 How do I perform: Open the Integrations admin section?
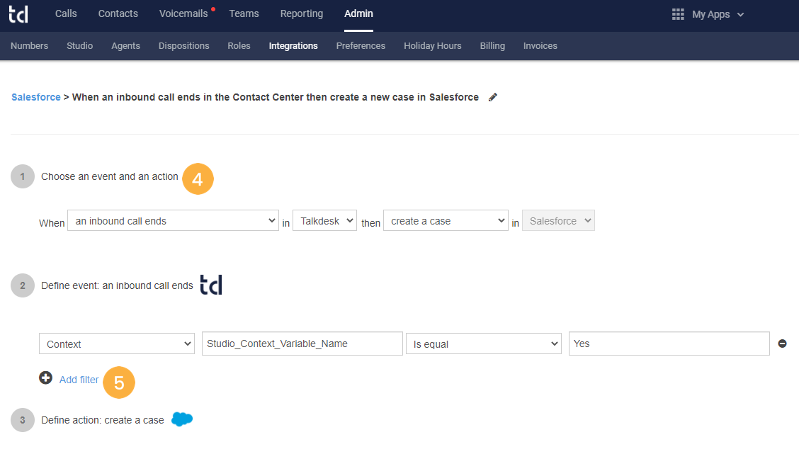coord(293,46)
